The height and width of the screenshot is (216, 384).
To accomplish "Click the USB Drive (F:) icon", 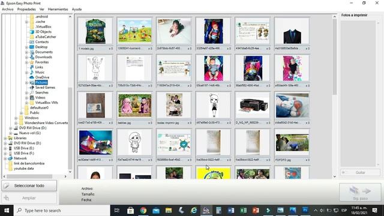I will [x=10, y=154].
